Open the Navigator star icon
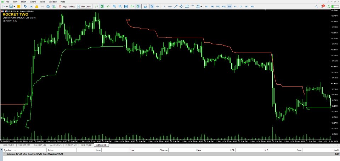Viewport: 340px width, 161px height. pyautogui.click(x=25, y=6)
